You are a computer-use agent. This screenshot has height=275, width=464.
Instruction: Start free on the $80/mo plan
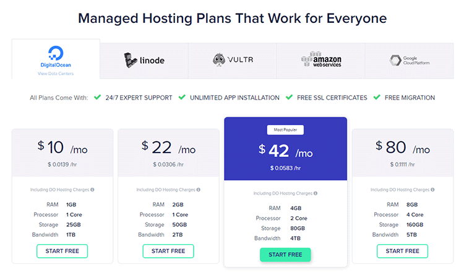click(403, 251)
